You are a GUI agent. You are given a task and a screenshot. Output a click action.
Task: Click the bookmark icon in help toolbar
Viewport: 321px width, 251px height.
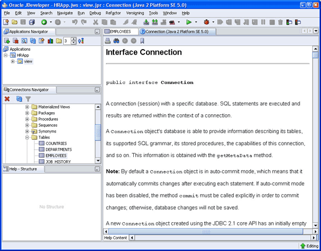142,41
